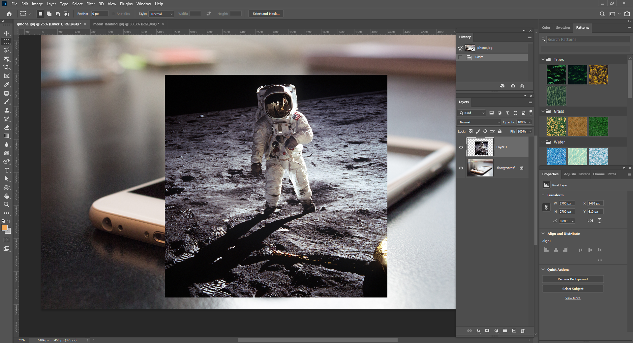633x343 pixels.
Task: Delete layer trash icon in Layers panel
Action: coord(523,331)
